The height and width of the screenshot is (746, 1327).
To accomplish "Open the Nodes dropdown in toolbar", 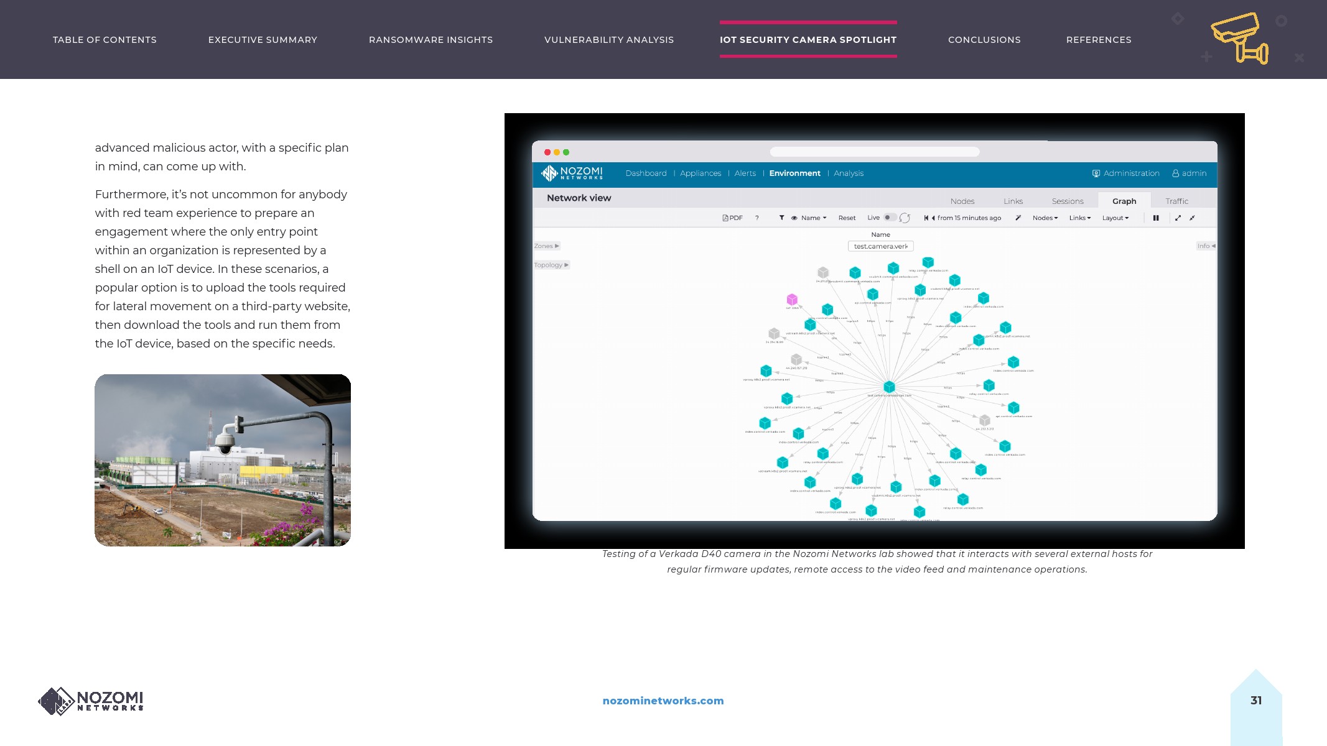I will tap(1045, 218).
